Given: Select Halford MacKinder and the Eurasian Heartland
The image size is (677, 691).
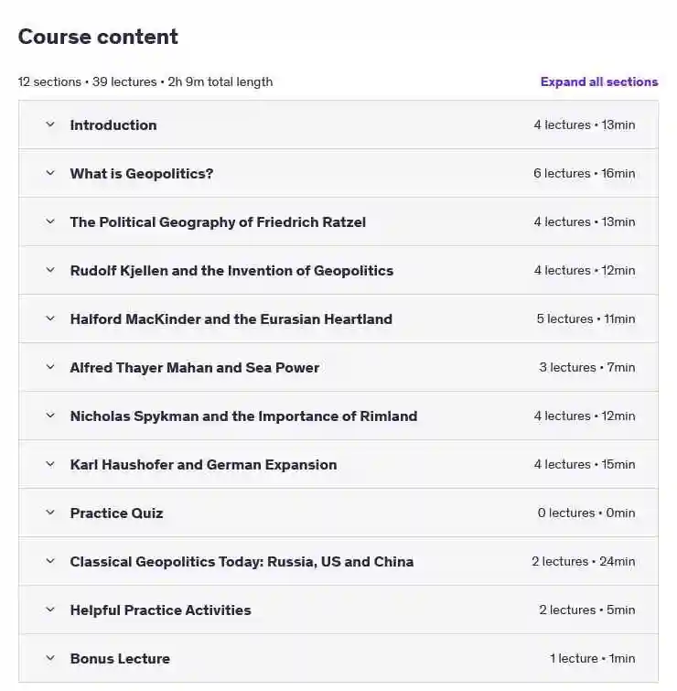Looking at the screenshot, I should (x=231, y=319).
